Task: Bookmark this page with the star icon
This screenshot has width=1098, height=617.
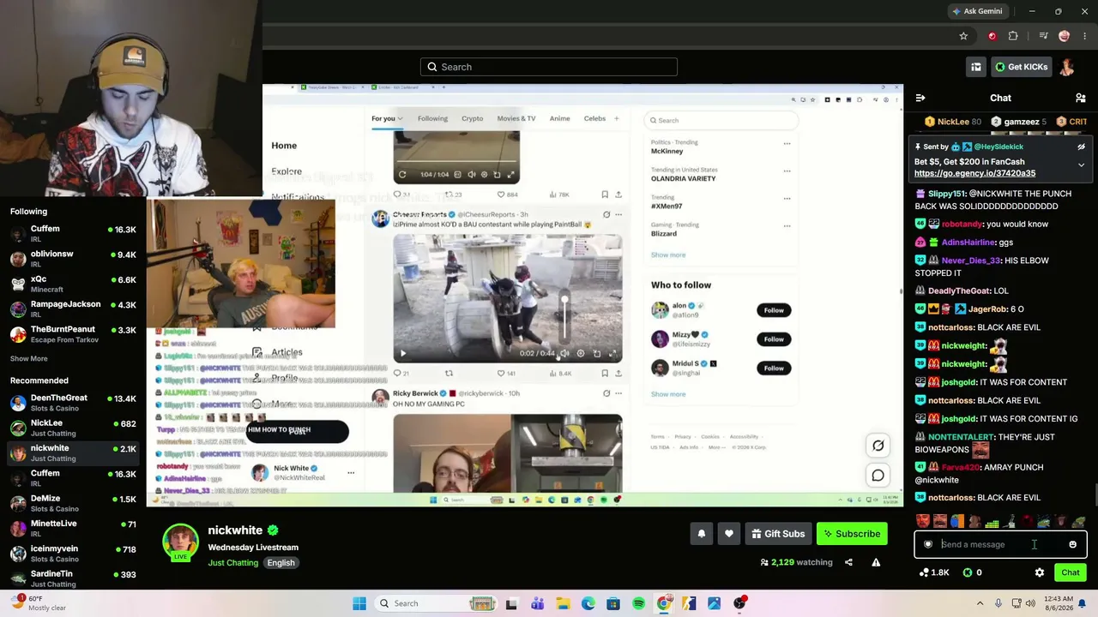Action: 963,36
